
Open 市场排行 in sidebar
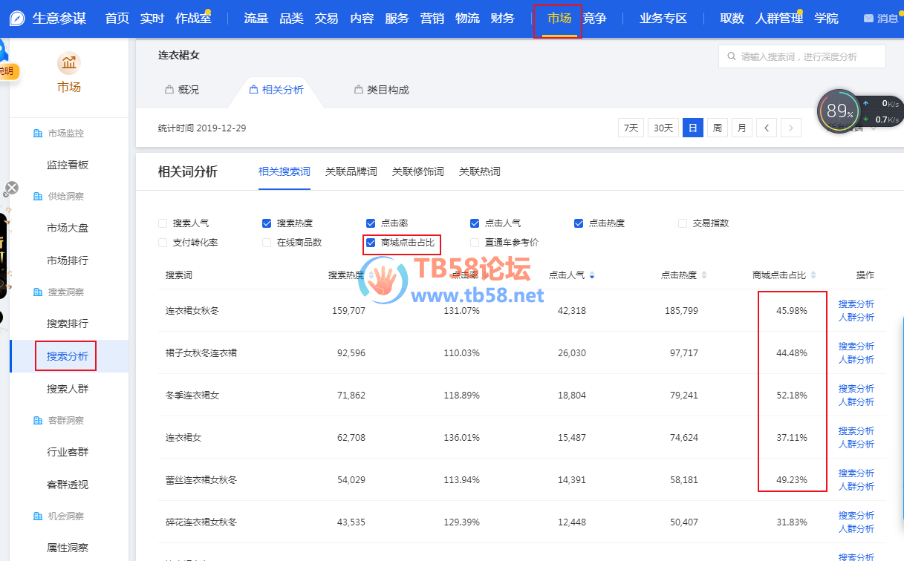coord(68,261)
